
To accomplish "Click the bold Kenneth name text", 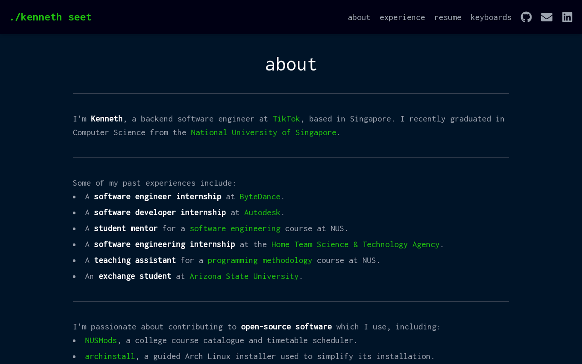I will pos(106,119).
